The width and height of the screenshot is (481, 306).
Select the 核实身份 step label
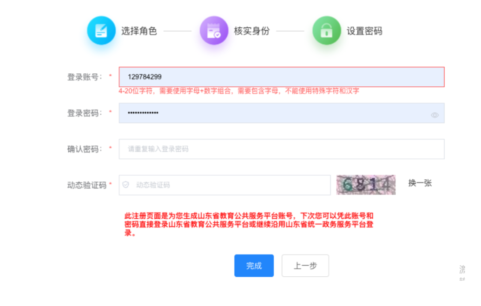[251, 31]
